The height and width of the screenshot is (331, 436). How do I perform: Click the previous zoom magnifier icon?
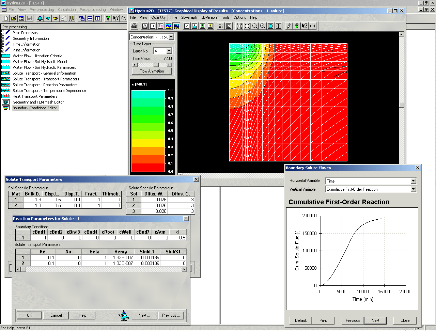263,26
